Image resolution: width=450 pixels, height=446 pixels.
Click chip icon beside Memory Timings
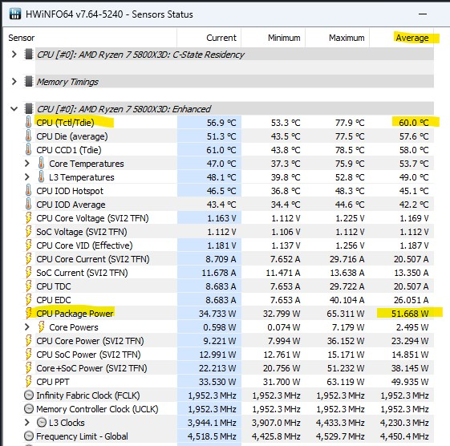click(28, 82)
